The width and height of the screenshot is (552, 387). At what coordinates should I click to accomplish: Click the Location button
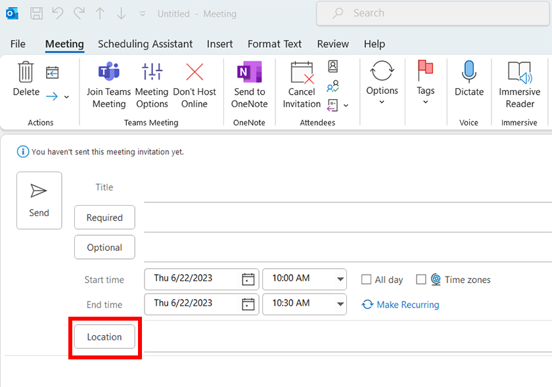pos(104,337)
